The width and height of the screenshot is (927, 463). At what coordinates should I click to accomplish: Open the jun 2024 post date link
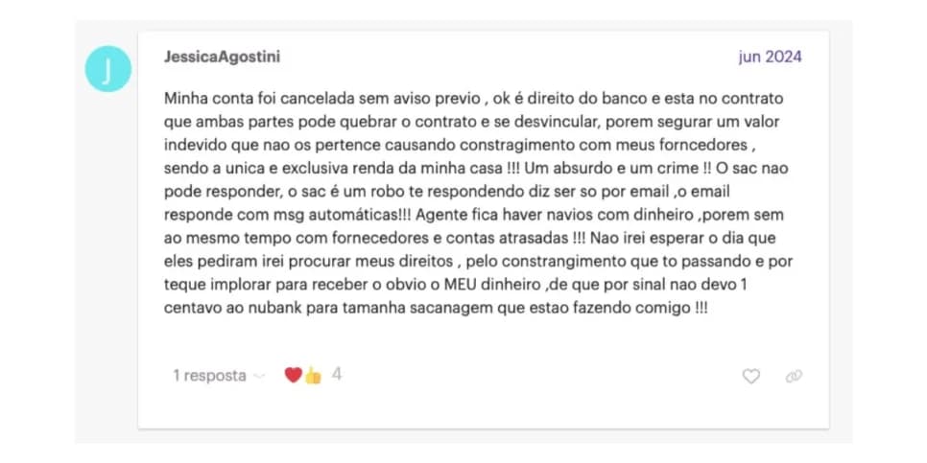click(771, 58)
